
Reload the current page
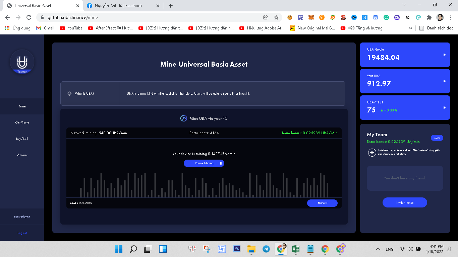click(x=29, y=17)
